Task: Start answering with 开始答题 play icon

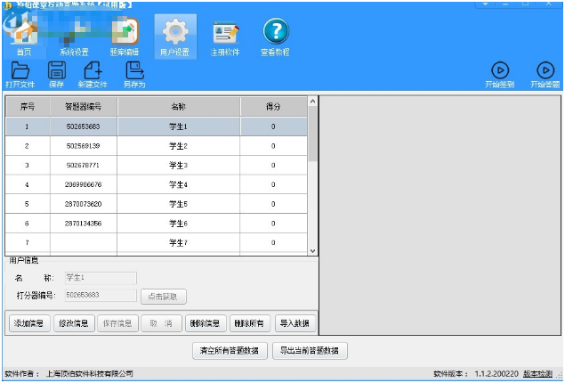Action: (545, 73)
